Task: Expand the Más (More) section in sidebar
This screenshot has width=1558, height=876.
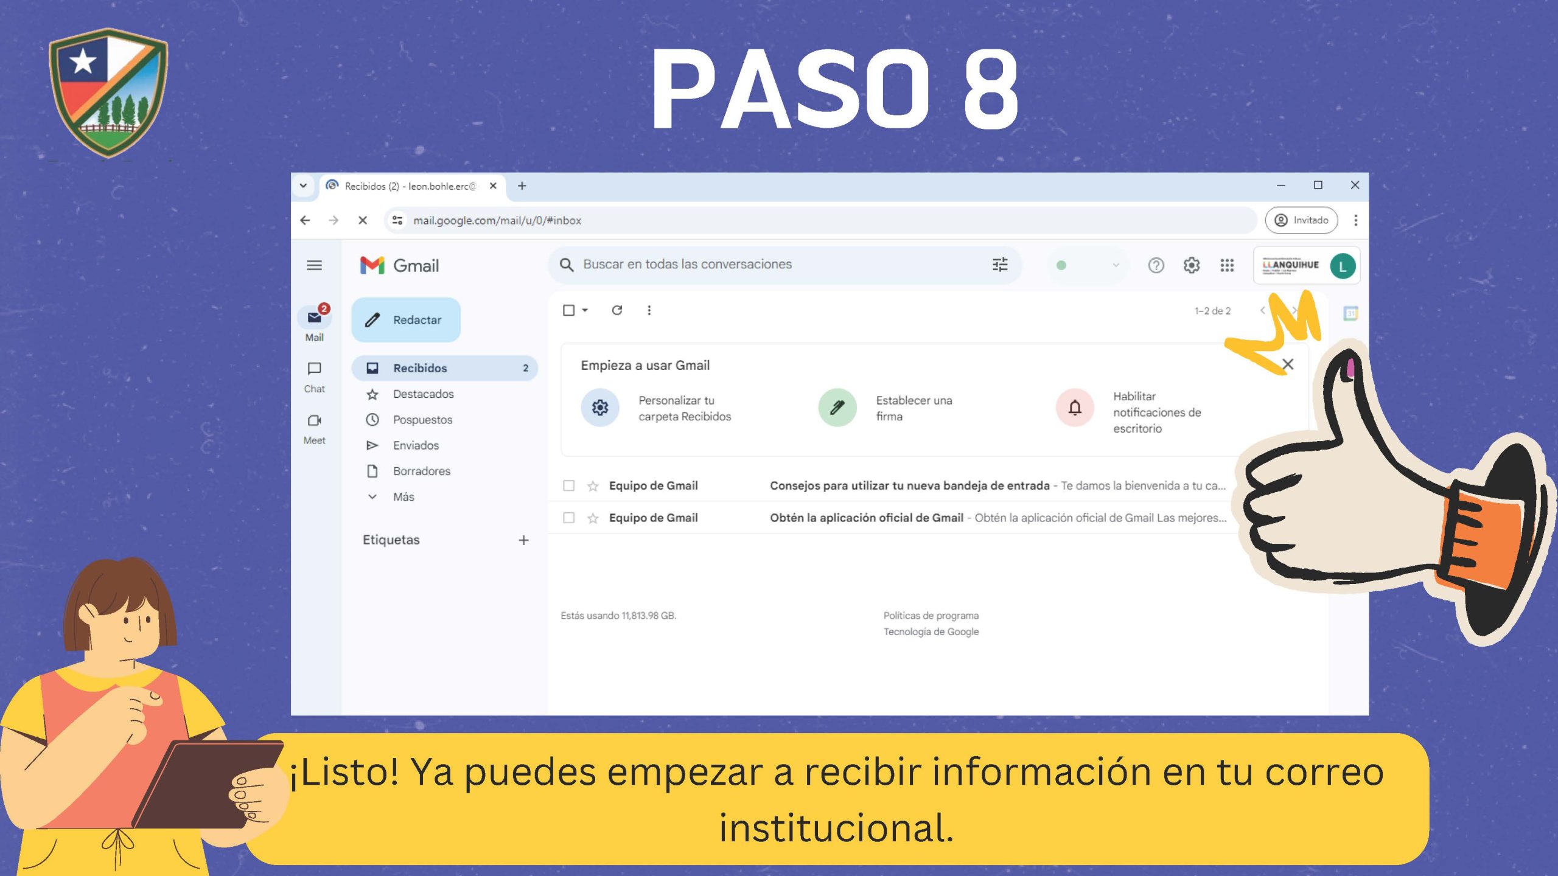Action: (405, 496)
